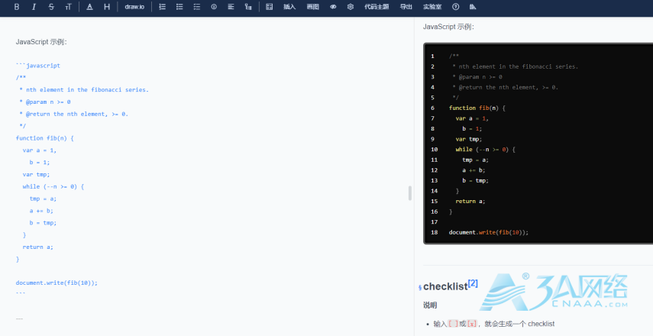Viewport: 653px width, 336px height.
Task: Click the "while (--n >= 0) {" editor line
Action: click(x=53, y=186)
